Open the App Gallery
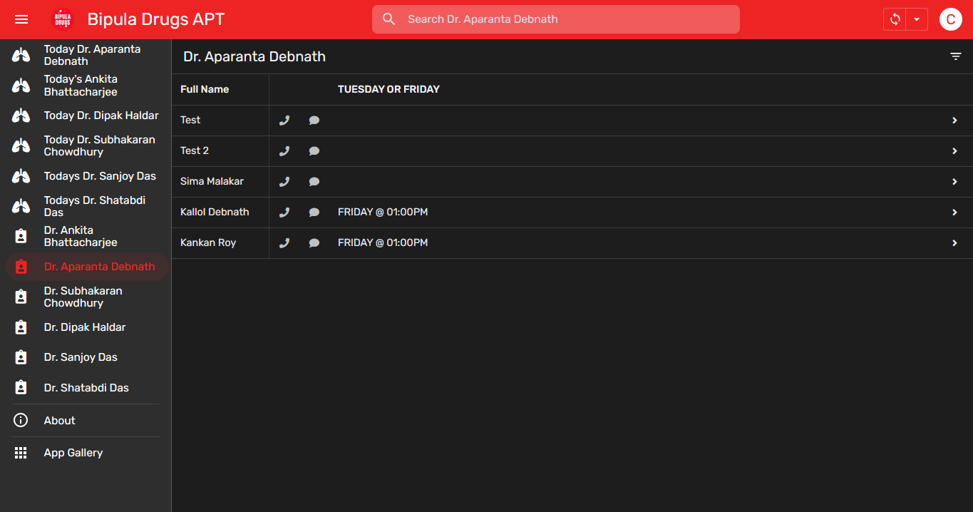Image resolution: width=973 pixels, height=512 pixels. (86, 453)
